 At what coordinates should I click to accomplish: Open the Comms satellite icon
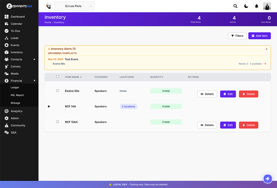click(6, 67)
